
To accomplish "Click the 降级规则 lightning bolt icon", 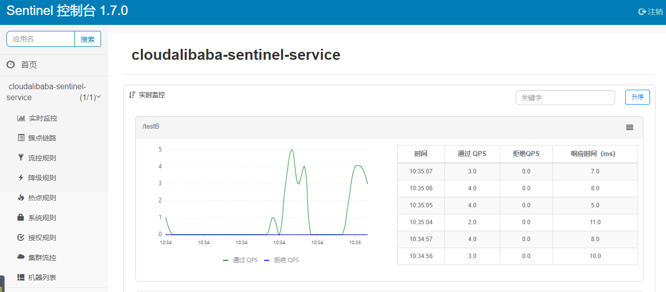I will coord(21,178).
